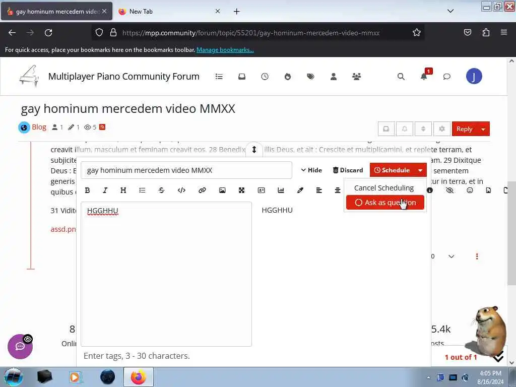This screenshot has width=516, height=387.
Task: Open Unread inbox icon in forum header
Action: click(242, 77)
